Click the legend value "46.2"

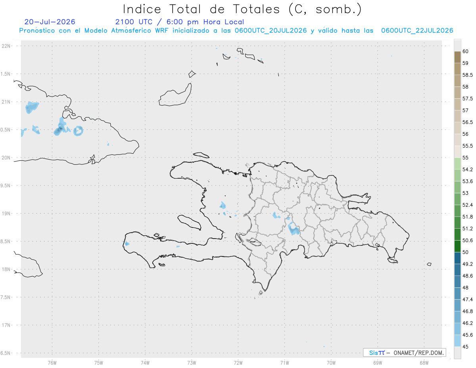(x=468, y=323)
